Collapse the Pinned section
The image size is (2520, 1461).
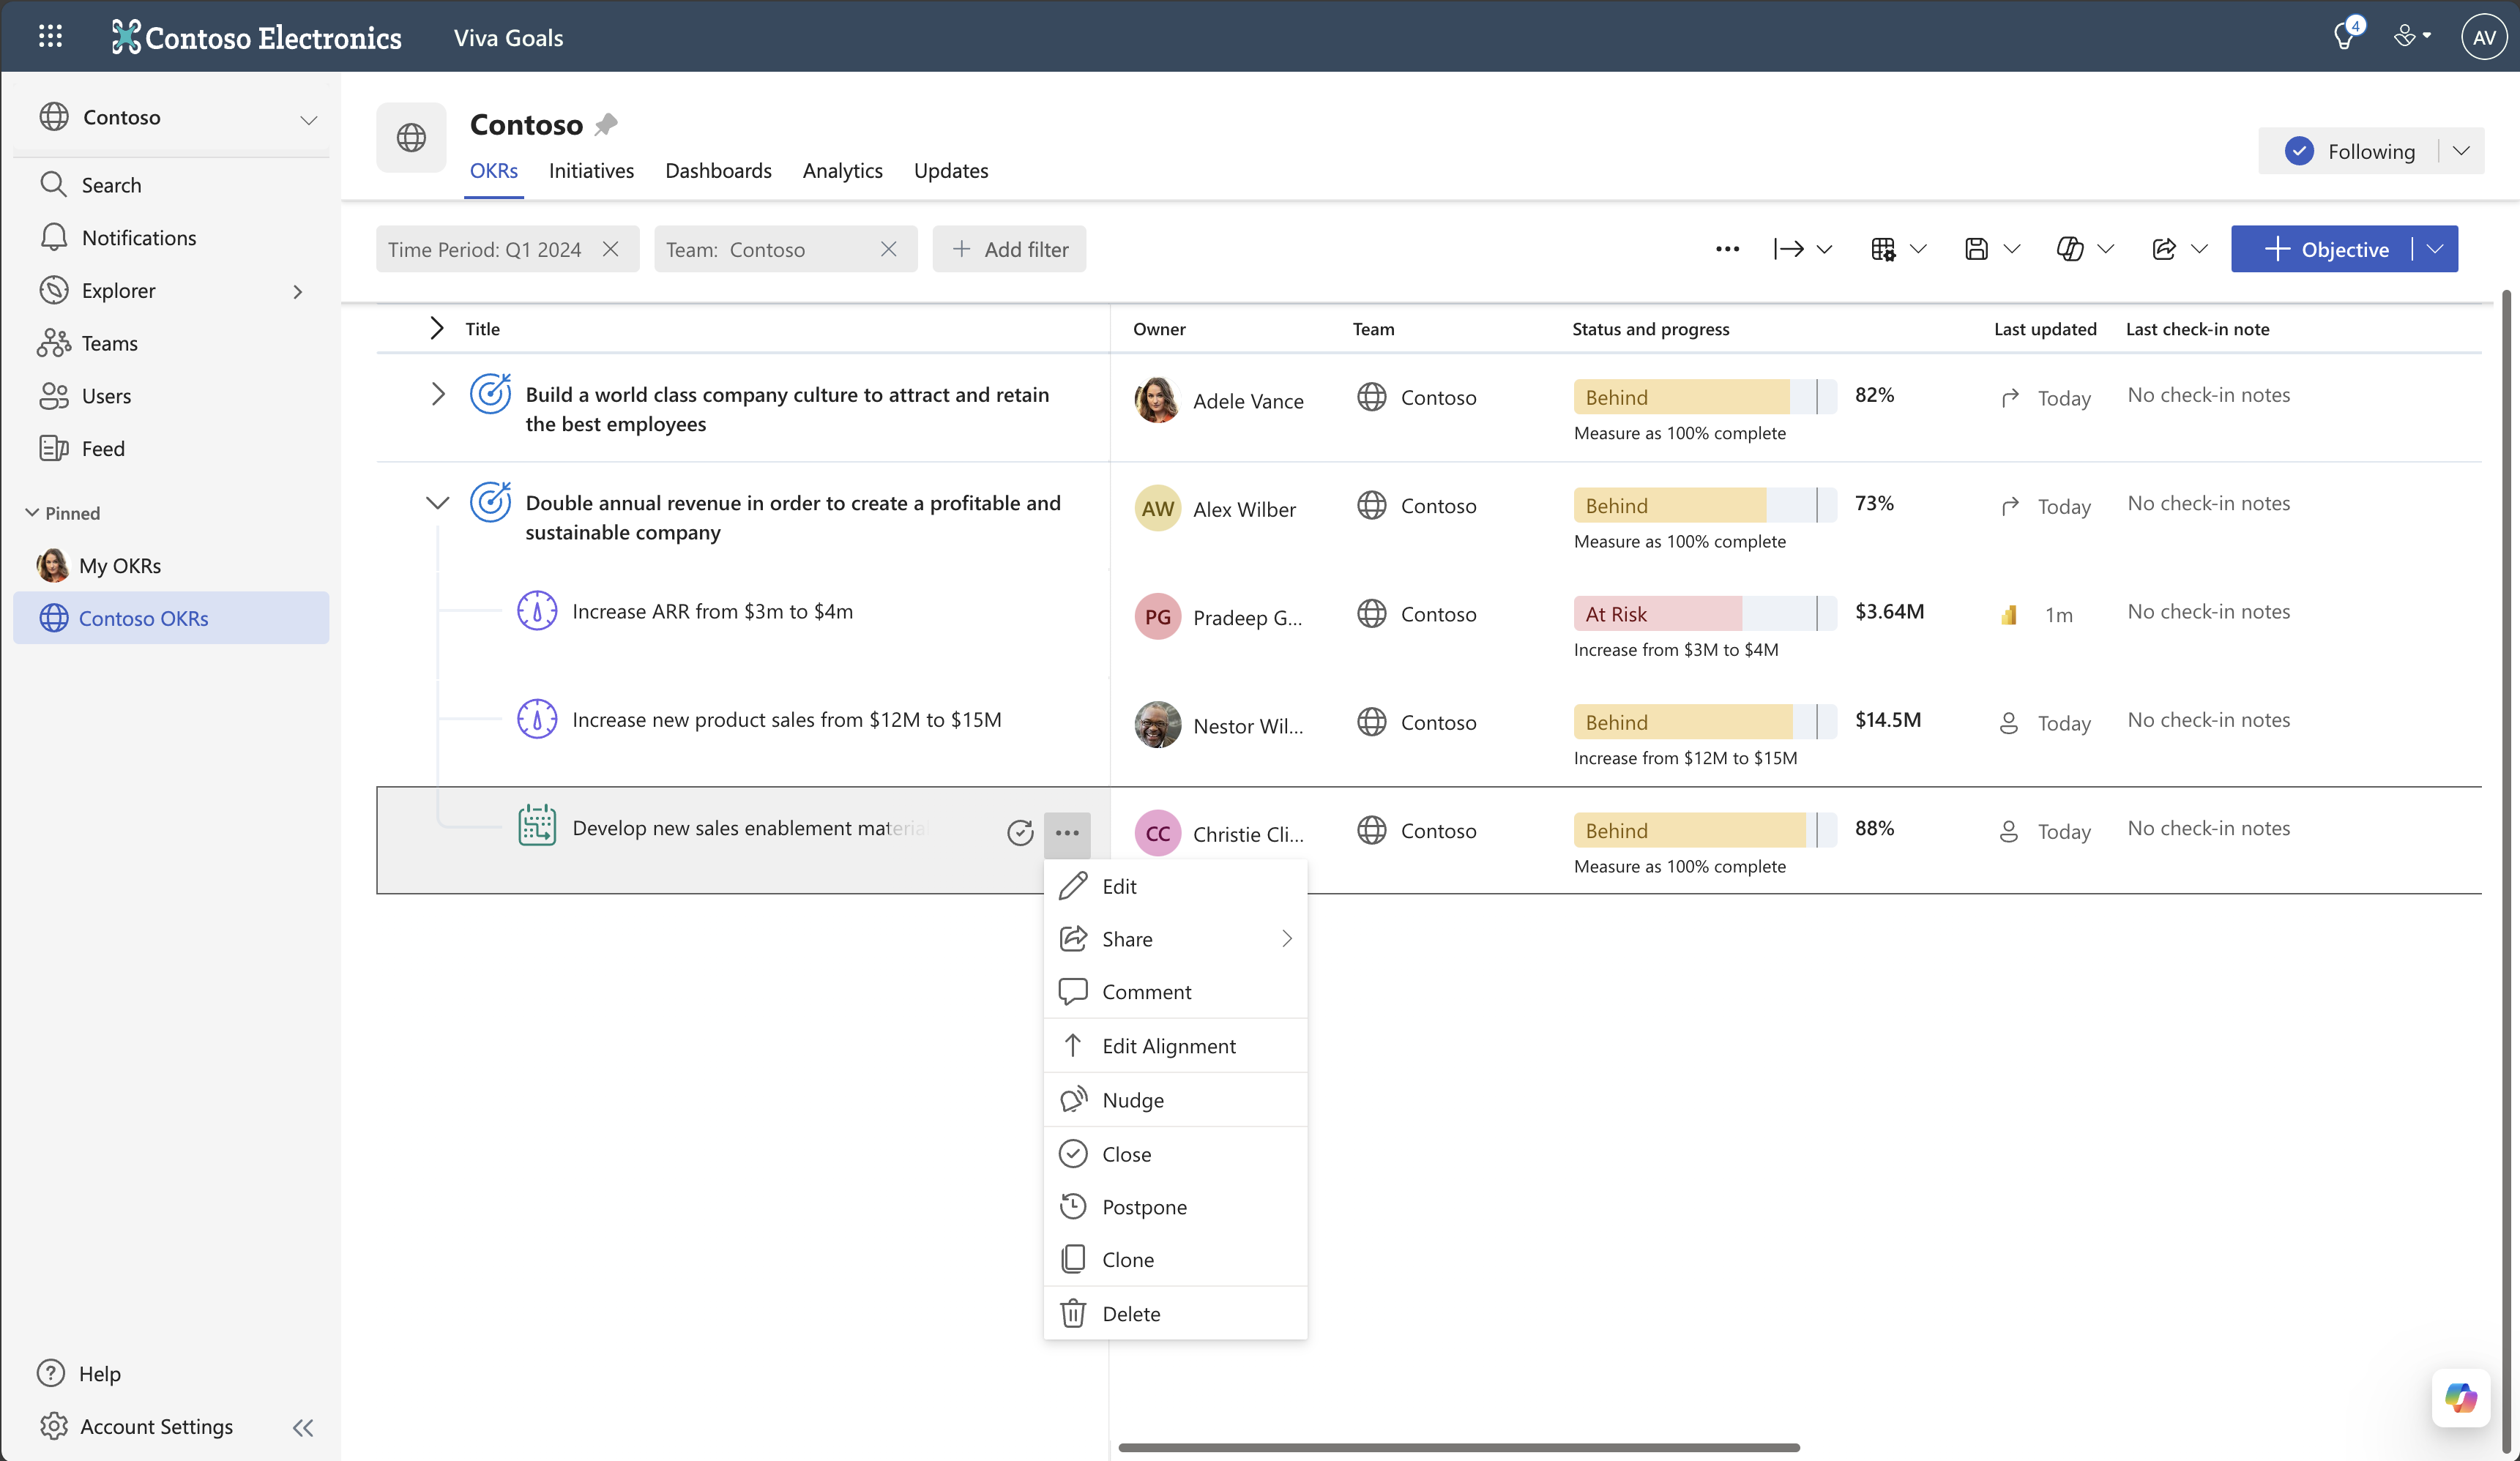[x=32, y=512]
